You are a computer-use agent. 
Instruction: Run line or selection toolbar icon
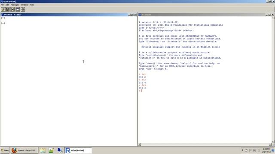tap(12, 9)
